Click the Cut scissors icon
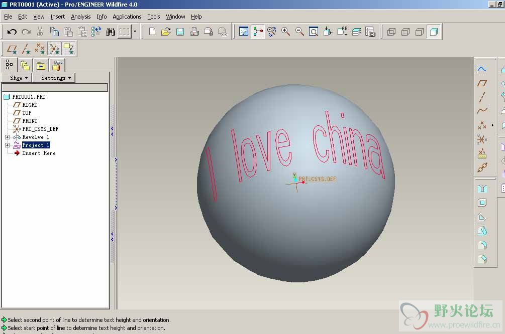505x334 pixels. click(40, 32)
